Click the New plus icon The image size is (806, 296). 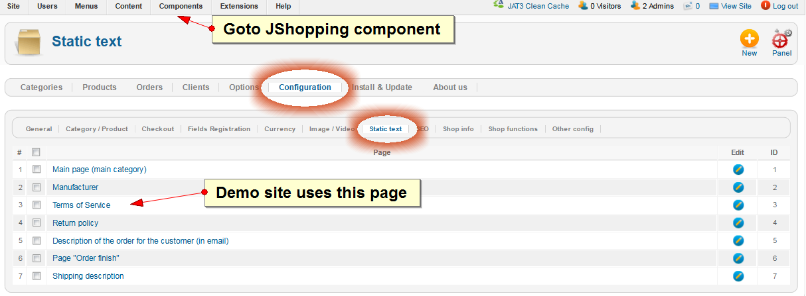[750, 38]
